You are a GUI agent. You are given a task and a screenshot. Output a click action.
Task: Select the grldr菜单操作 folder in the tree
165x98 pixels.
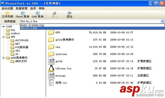19,58
